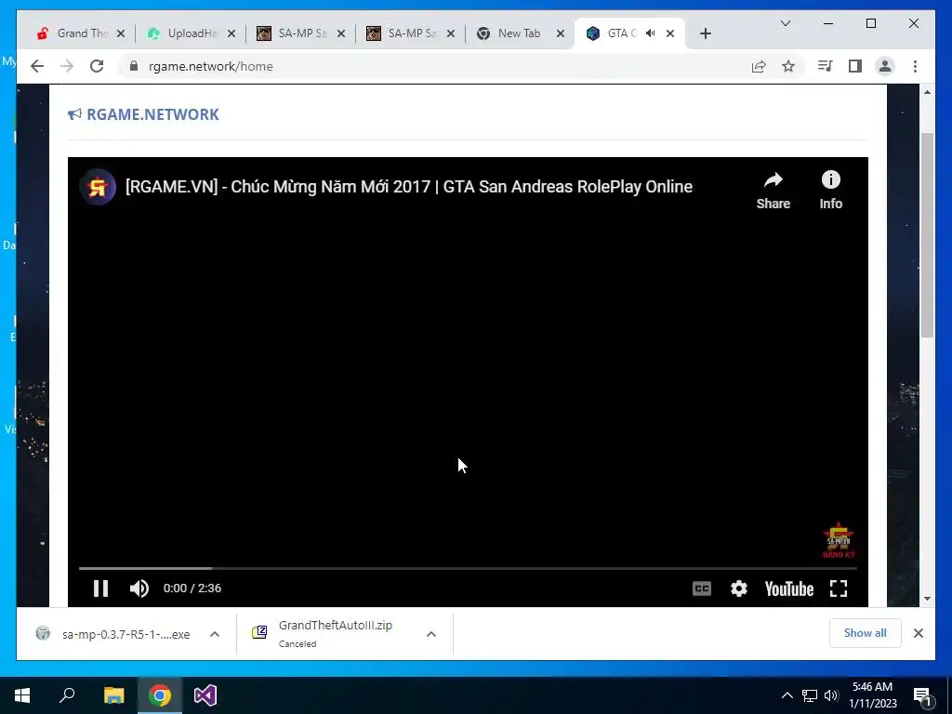This screenshot has height=714, width=952.
Task: Open video on YouTube via logo
Action: pos(788,588)
